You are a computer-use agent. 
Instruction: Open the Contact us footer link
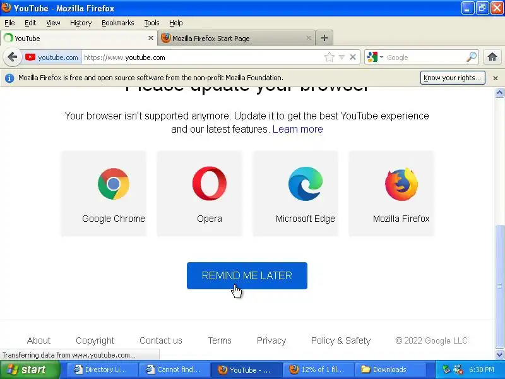click(x=161, y=340)
